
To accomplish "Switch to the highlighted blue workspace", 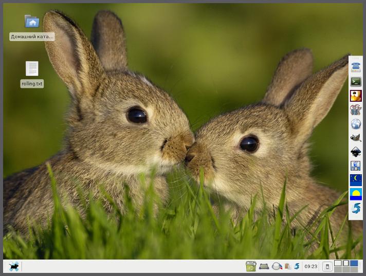I will pos(354,263).
